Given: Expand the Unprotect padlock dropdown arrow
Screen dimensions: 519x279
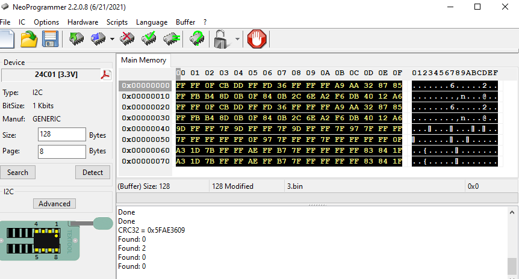Looking at the screenshot, I should 237,40.
